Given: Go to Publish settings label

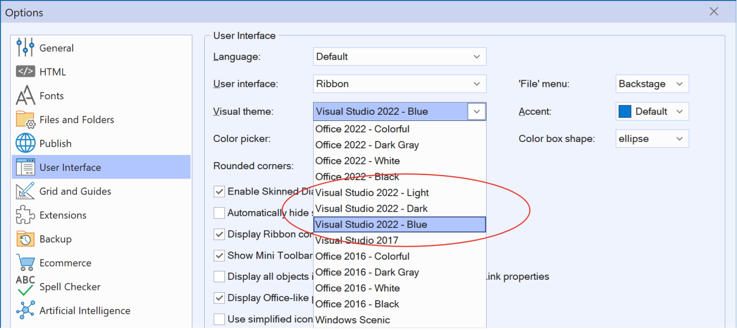Looking at the screenshot, I should point(55,144).
